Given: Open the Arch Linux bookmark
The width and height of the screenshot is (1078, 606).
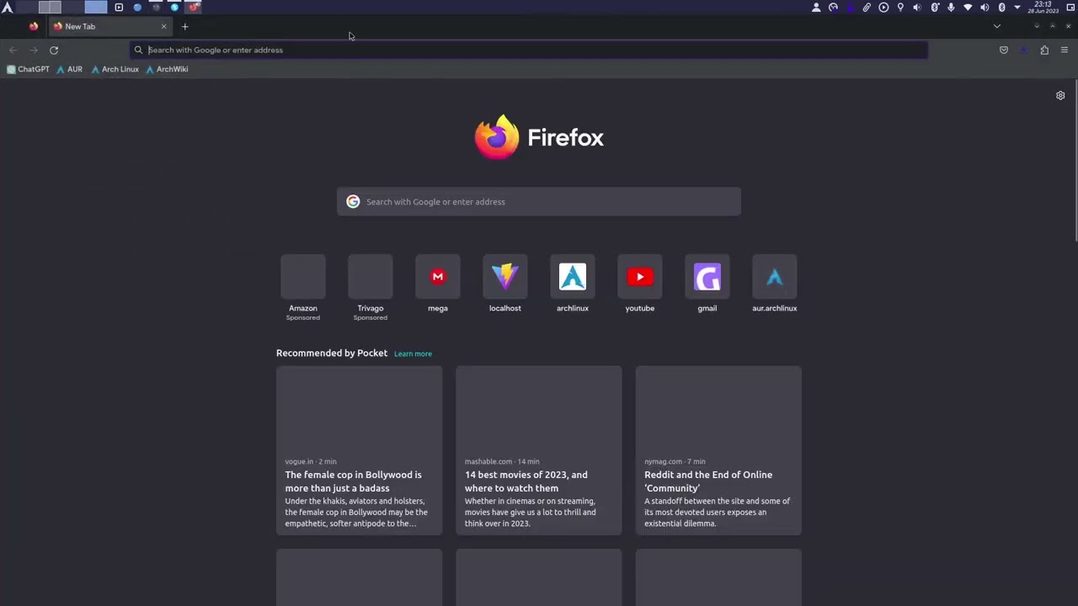Looking at the screenshot, I should tap(115, 69).
